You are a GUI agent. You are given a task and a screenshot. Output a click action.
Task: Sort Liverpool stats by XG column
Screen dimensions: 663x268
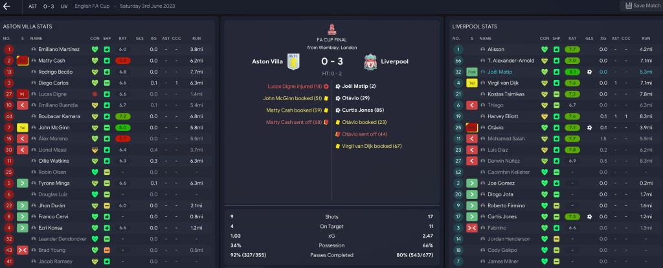tap(603, 39)
